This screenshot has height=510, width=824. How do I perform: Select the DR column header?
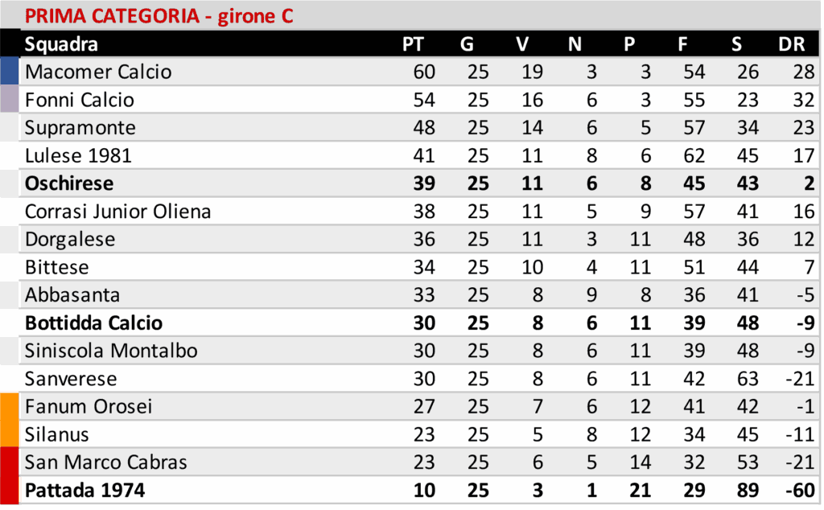pos(792,44)
